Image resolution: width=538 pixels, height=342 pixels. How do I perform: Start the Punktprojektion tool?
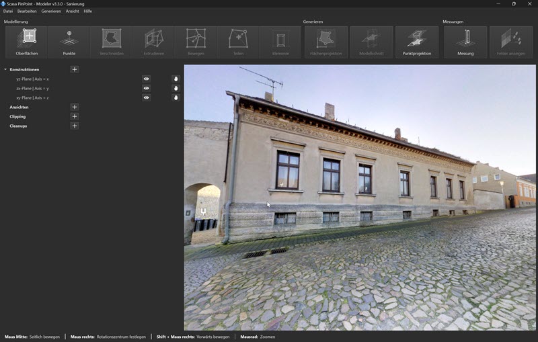[x=416, y=42]
